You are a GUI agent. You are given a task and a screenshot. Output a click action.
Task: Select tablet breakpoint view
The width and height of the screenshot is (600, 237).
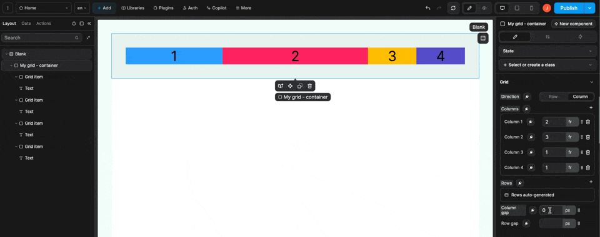point(517,8)
